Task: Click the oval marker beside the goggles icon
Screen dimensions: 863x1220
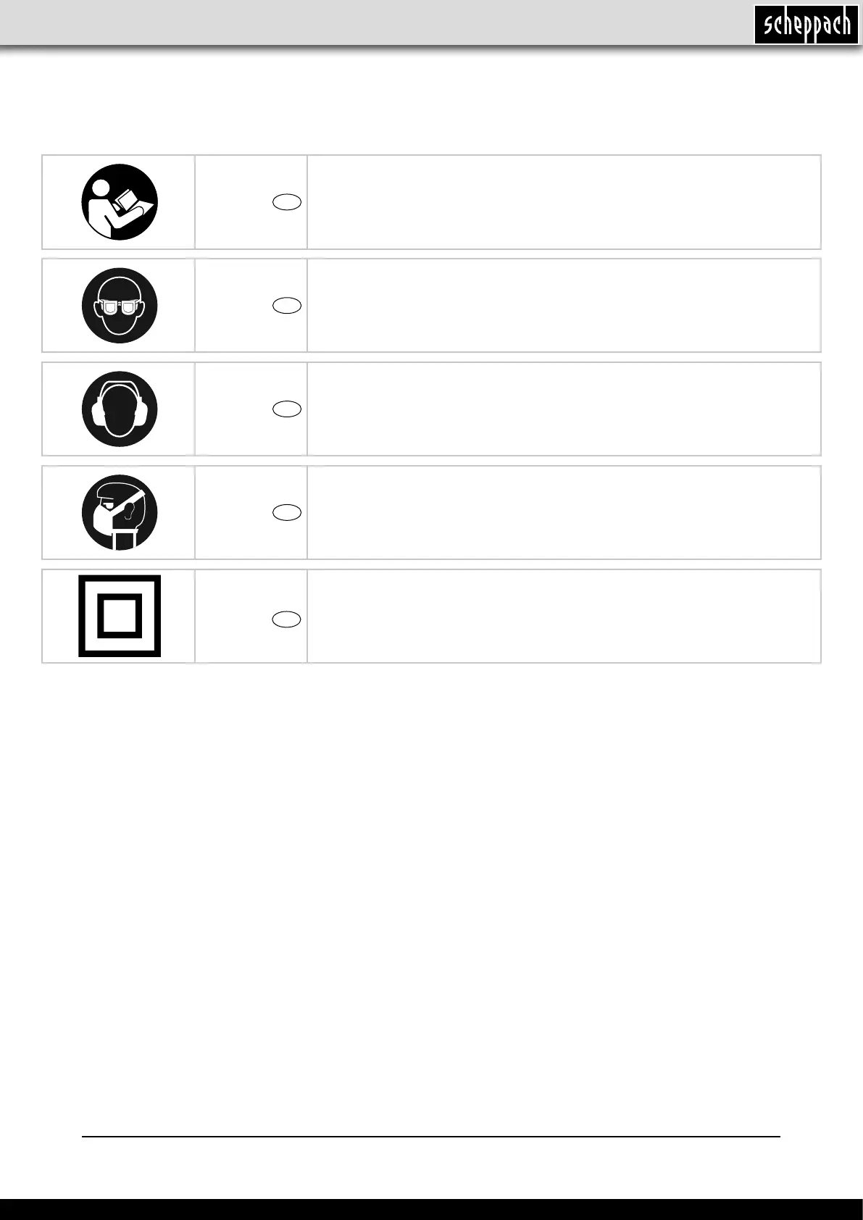Action: [x=287, y=306]
